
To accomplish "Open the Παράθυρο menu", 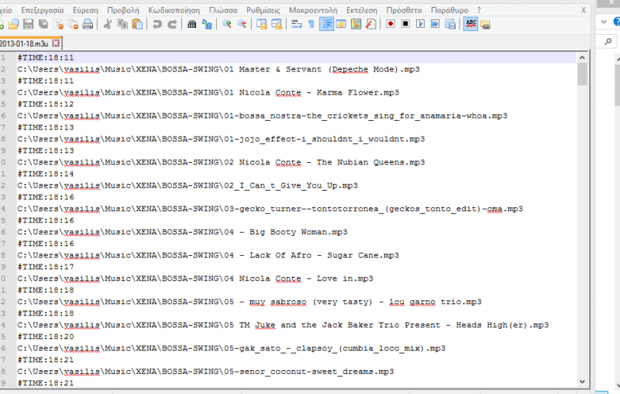I will 449,10.
